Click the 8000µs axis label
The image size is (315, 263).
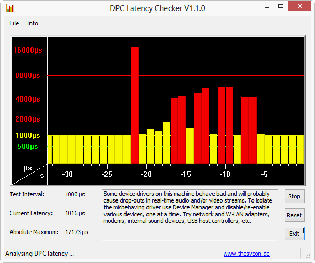28,76
